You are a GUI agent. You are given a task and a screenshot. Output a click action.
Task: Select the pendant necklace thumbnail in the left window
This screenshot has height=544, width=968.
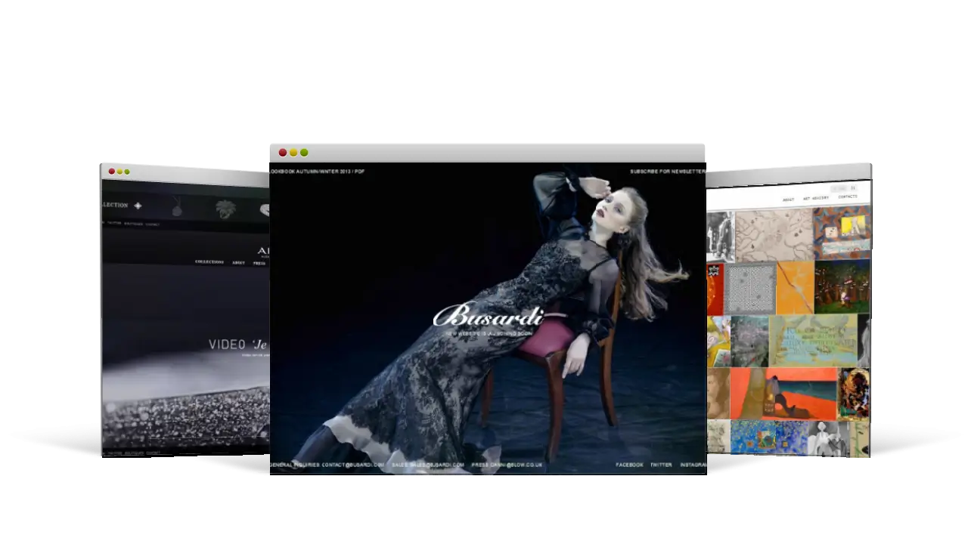coord(177,207)
